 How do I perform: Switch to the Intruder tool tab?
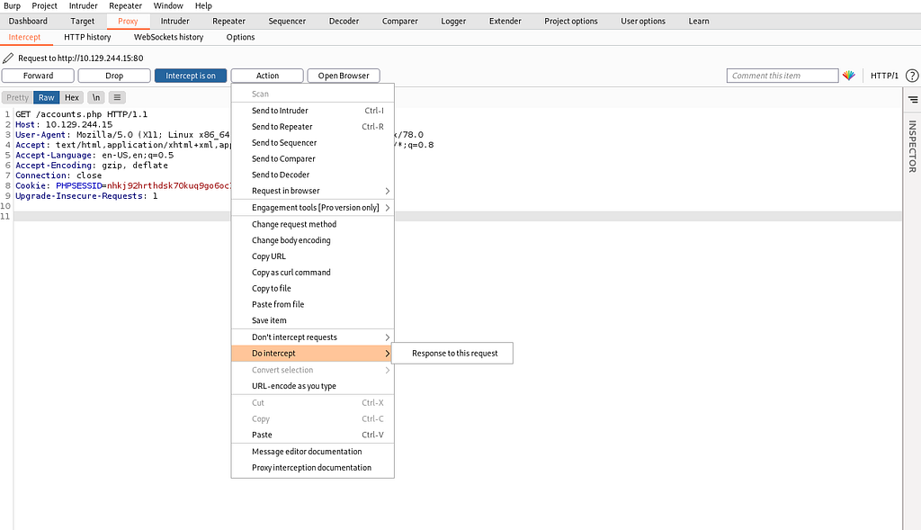pos(175,22)
